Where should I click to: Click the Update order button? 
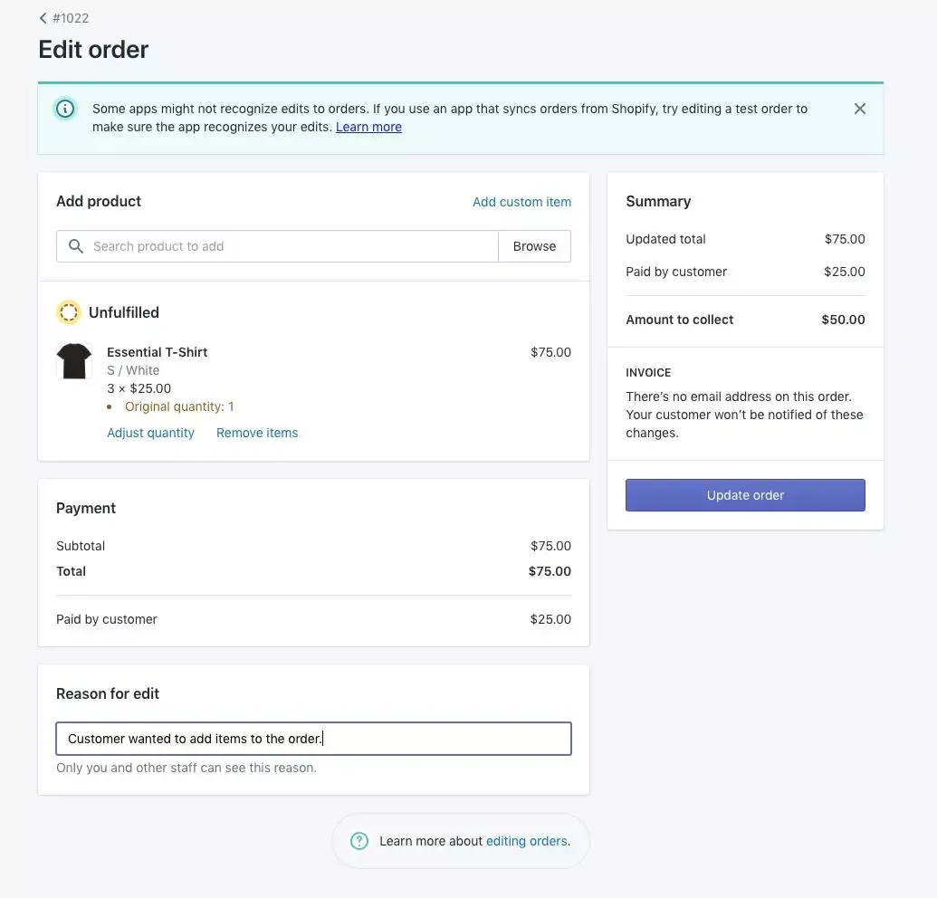pyautogui.click(x=745, y=494)
